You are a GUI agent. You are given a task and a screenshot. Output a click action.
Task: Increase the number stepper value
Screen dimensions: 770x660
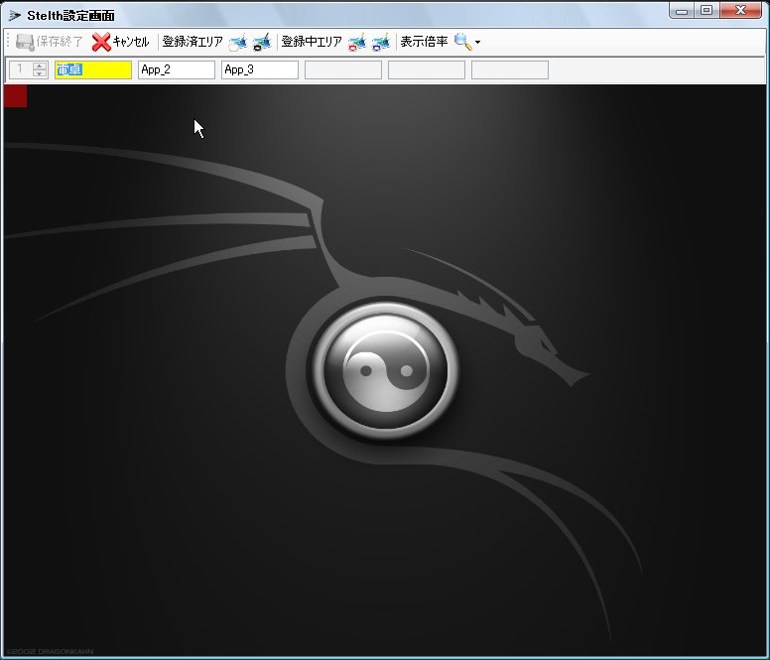tap(40, 66)
